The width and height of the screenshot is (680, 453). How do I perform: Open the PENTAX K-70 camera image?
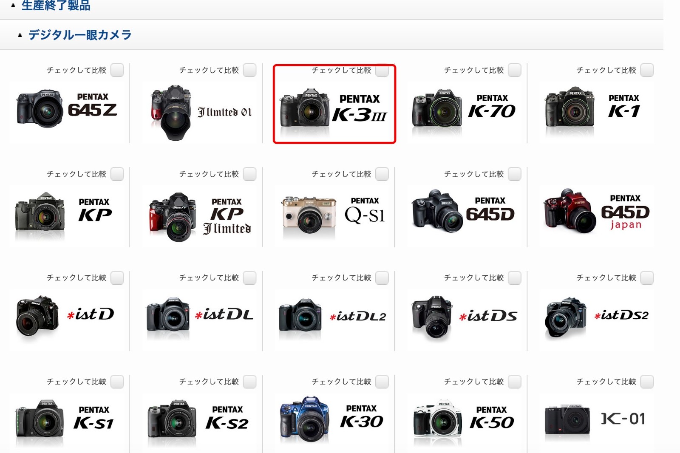click(437, 108)
